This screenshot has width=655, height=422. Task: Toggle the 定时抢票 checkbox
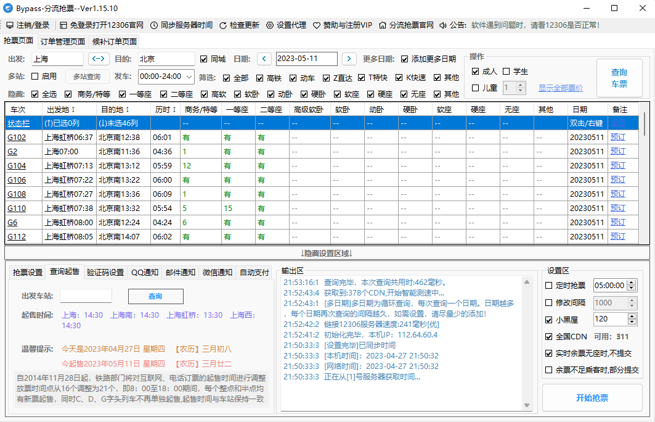pos(549,286)
